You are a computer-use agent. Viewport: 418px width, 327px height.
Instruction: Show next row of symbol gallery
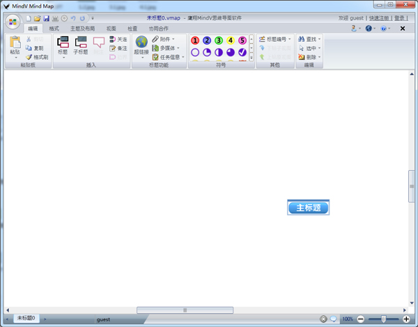(x=251, y=48)
